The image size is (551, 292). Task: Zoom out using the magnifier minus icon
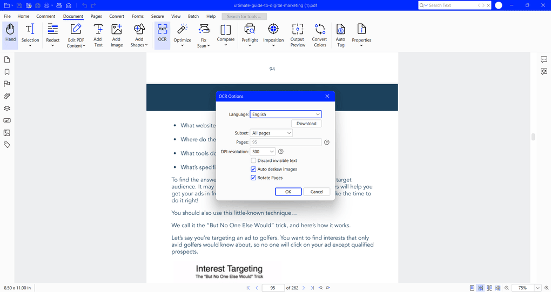(506, 288)
